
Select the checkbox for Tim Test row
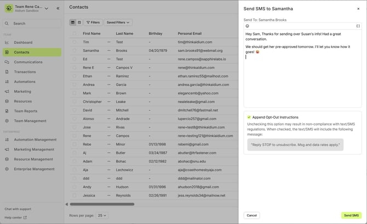(74, 42)
